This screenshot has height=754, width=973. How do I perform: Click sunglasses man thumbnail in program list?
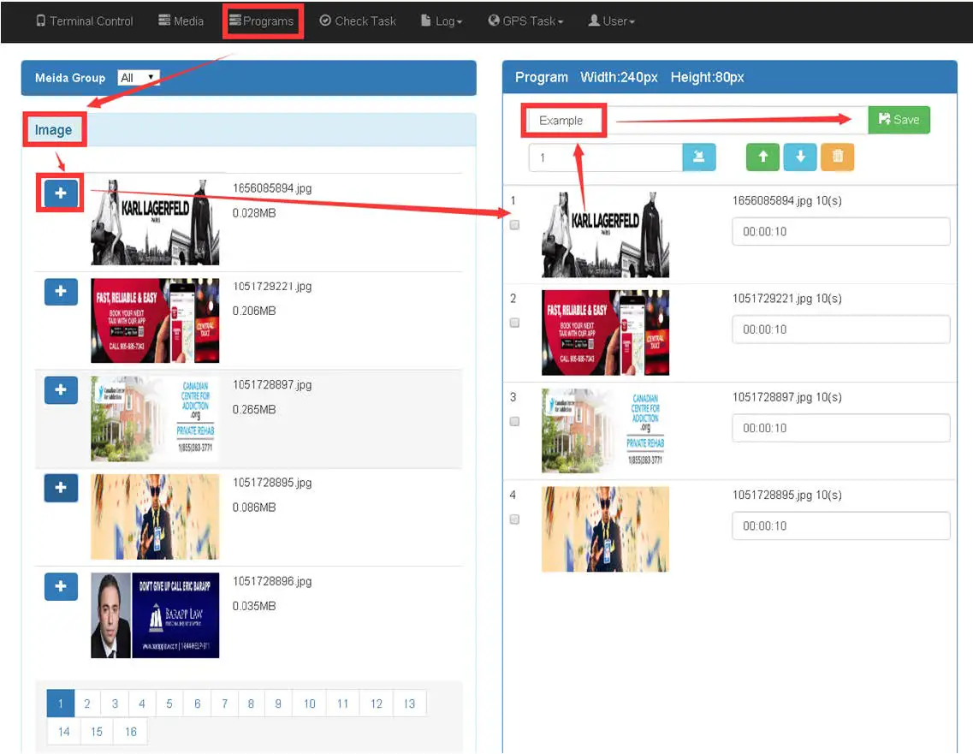(606, 529)
